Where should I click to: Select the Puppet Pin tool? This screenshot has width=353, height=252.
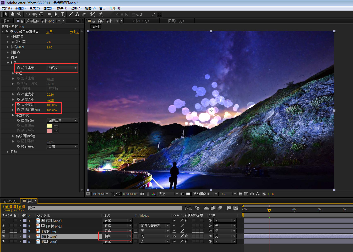pyautogui.click(x=101, y=14)
